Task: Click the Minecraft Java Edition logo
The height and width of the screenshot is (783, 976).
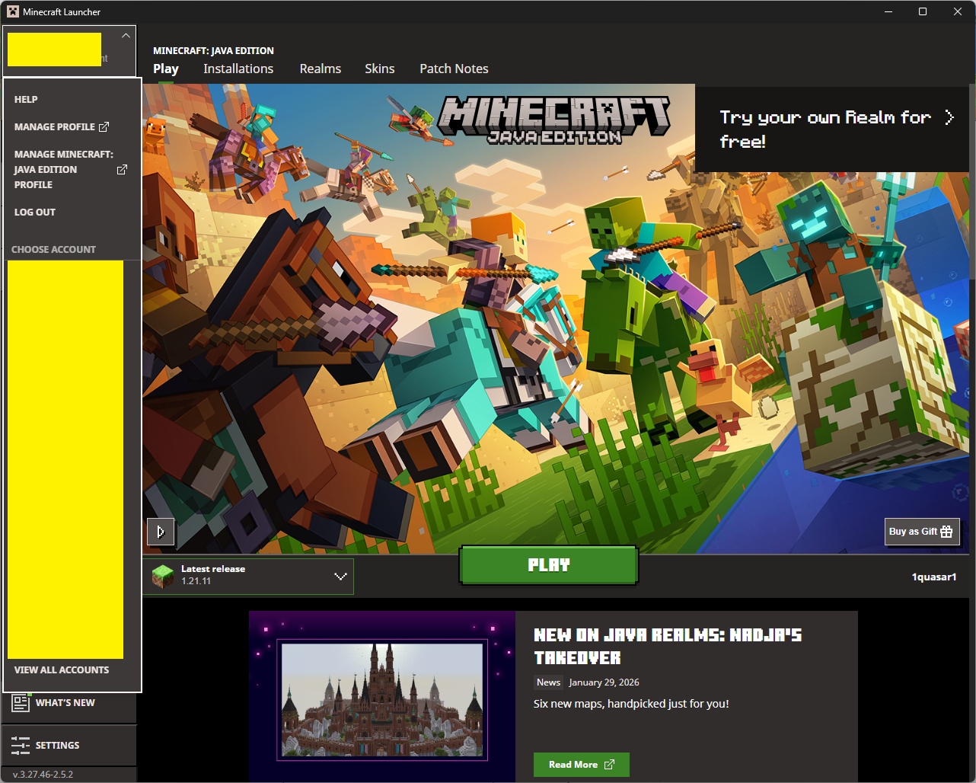Action: [555, 120]
